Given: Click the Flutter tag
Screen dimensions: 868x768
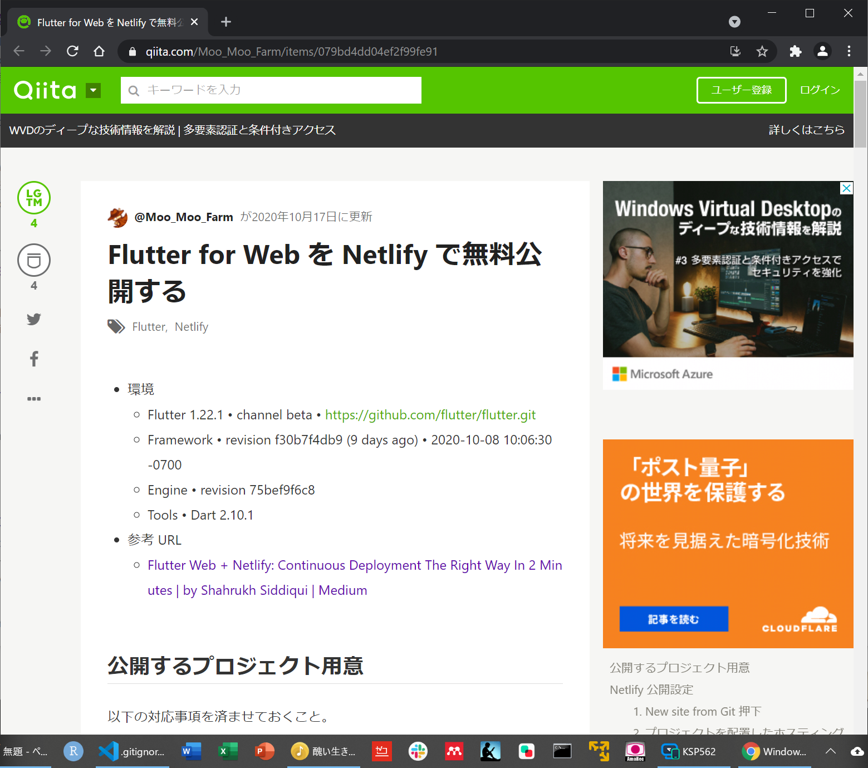Looking at the screenshot, I should [x=149, y=327].
